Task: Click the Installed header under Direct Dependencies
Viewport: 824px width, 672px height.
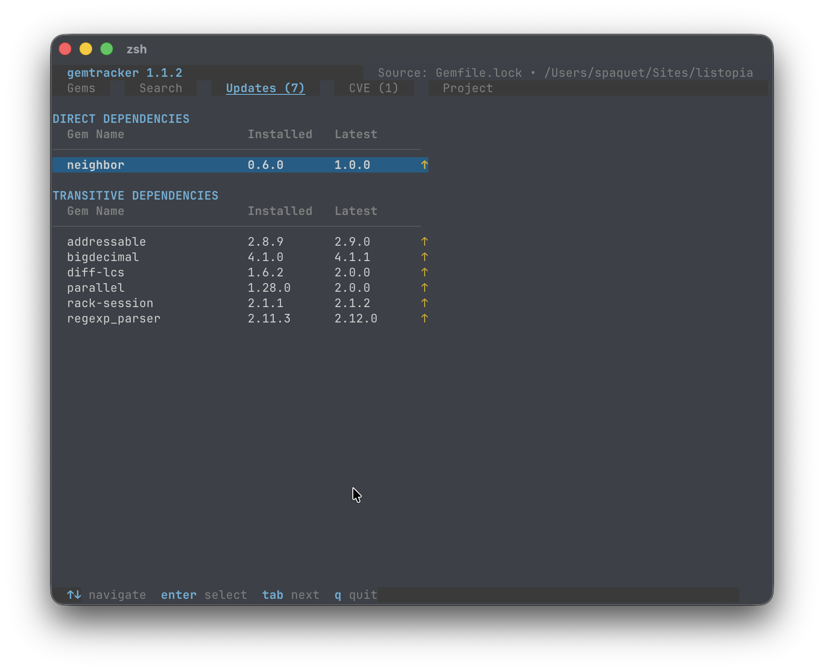Action: click(280, 134)
